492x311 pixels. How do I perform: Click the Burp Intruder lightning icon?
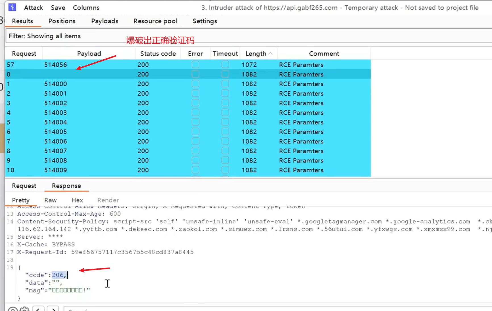pos(12,7)
